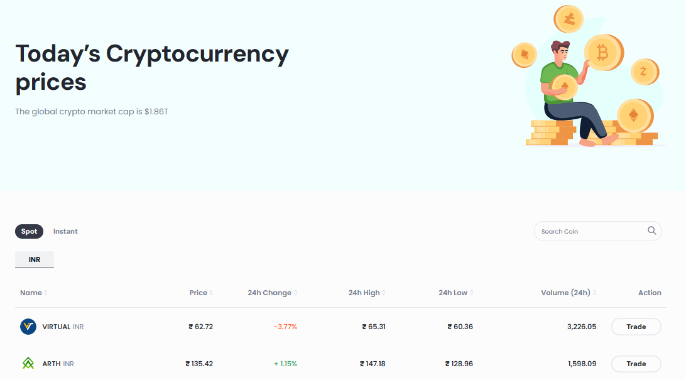Sort by 24h Change arrows
The height and width of the screenshot is (380, 686).
(295, 293)
